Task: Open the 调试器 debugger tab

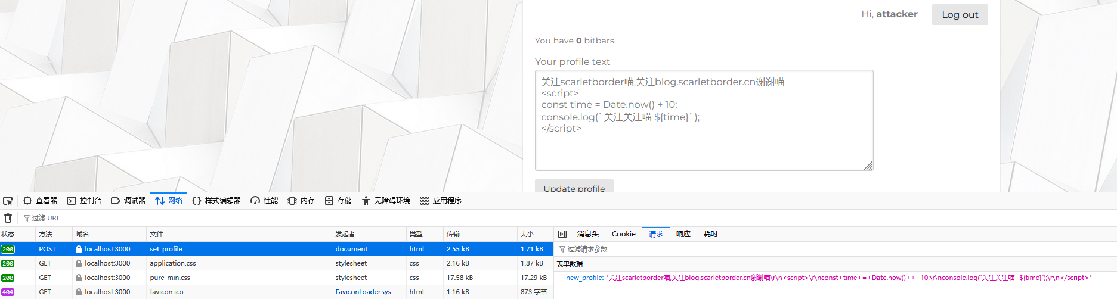Action: tap(128, 201)
